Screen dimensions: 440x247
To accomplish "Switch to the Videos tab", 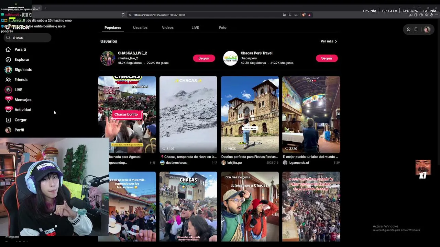I will 168,27.
